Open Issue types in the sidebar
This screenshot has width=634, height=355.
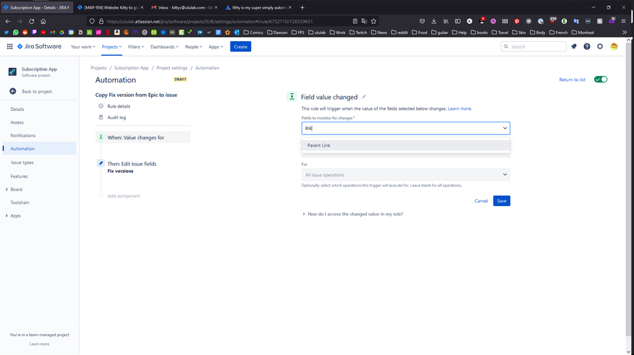22,162
